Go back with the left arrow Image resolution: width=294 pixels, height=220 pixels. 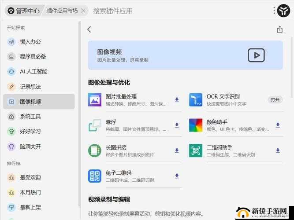pos(89,29)
